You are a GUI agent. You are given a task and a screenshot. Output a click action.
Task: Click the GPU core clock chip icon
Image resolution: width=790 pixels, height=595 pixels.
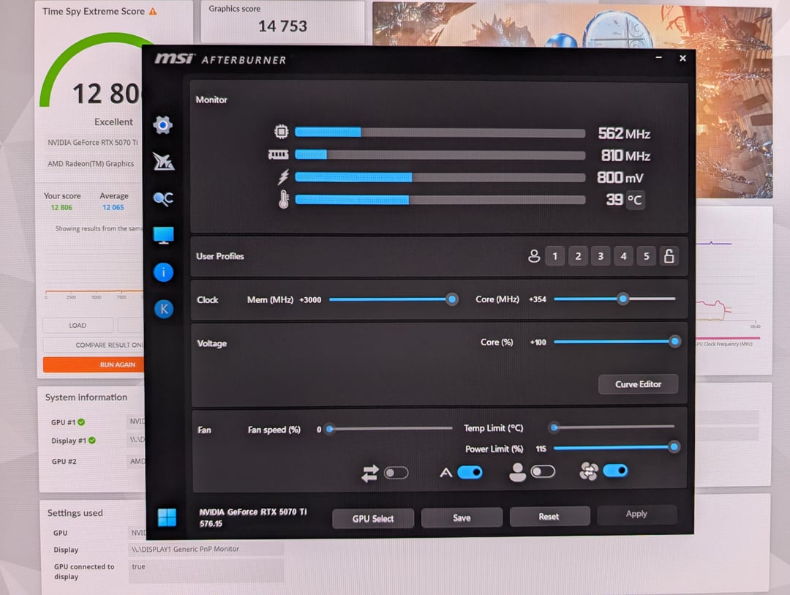point(281,132)
